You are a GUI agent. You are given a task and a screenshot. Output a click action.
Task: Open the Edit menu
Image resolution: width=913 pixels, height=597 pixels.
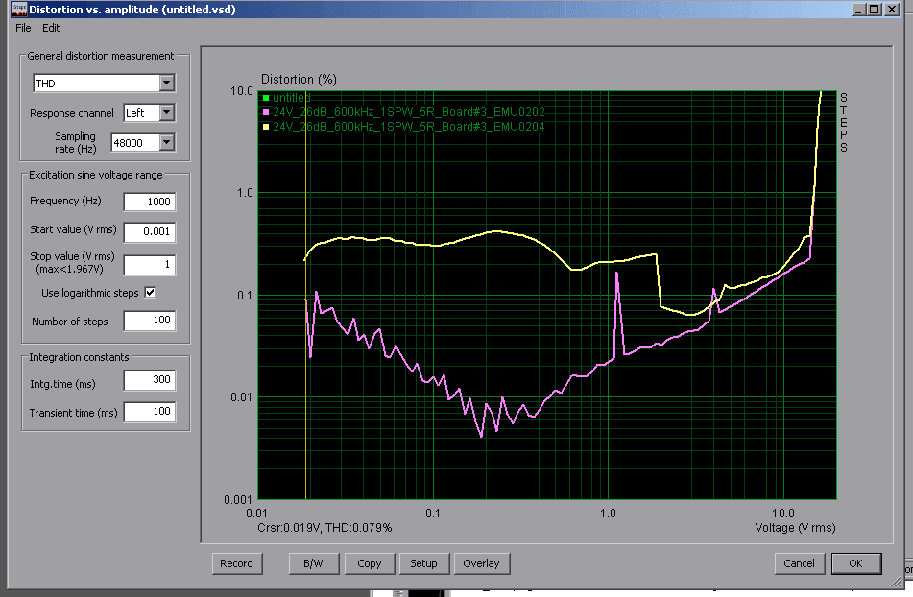point(51,29)
